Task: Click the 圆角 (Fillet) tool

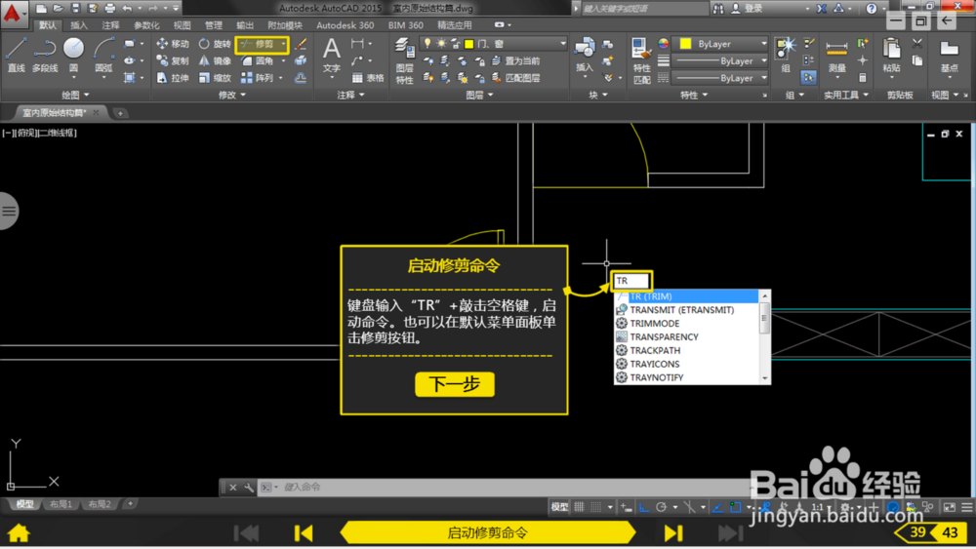Action: (258, 60)
